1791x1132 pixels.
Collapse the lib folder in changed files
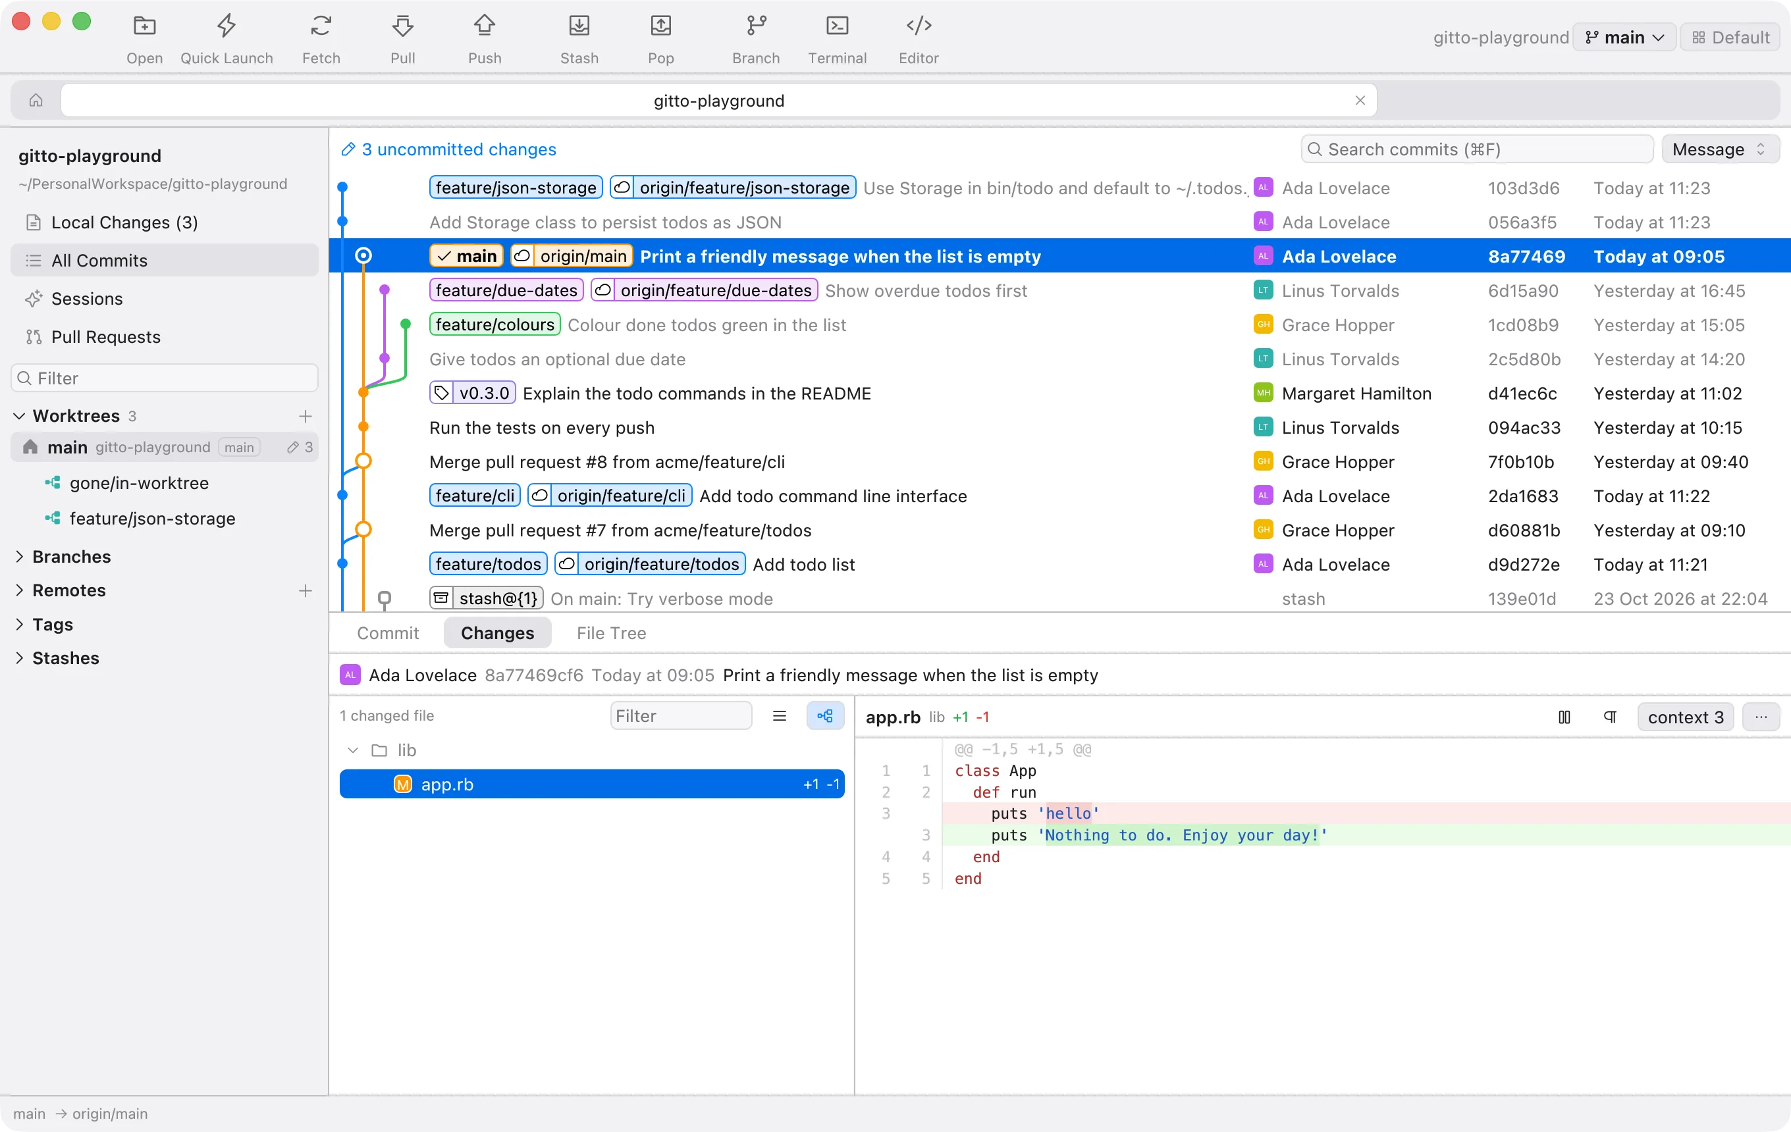pos(352,750)
